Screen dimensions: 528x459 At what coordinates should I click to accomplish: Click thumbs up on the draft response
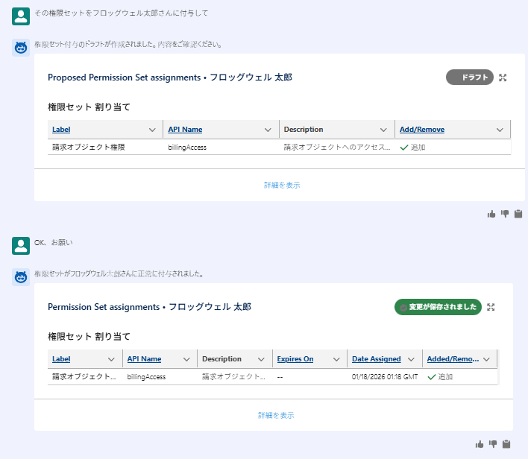pos(491,214)
